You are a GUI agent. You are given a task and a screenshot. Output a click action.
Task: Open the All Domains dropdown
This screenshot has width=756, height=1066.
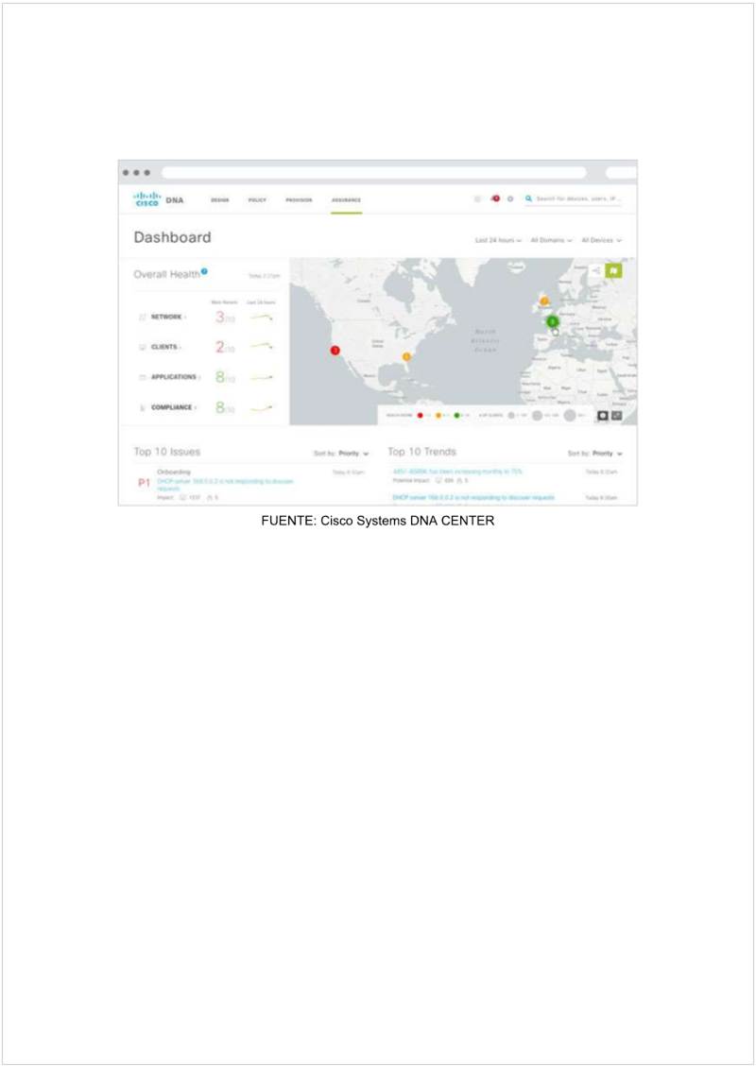[552, 240]
